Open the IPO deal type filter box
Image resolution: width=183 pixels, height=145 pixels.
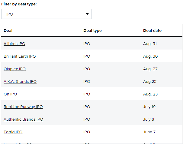[46, 14]
